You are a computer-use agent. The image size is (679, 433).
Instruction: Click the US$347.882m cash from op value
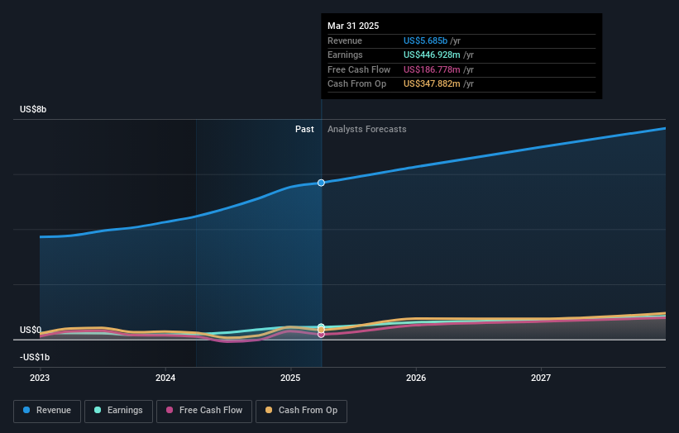pyautogui.click(x=432, y=84)
